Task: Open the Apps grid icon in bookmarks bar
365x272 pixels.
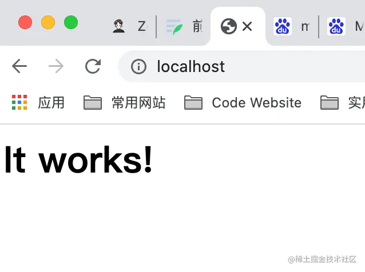Action: point(19,102)
